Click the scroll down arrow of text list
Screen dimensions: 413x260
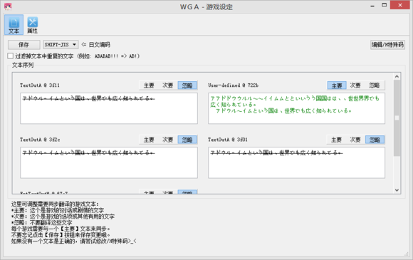click(397, 190)
